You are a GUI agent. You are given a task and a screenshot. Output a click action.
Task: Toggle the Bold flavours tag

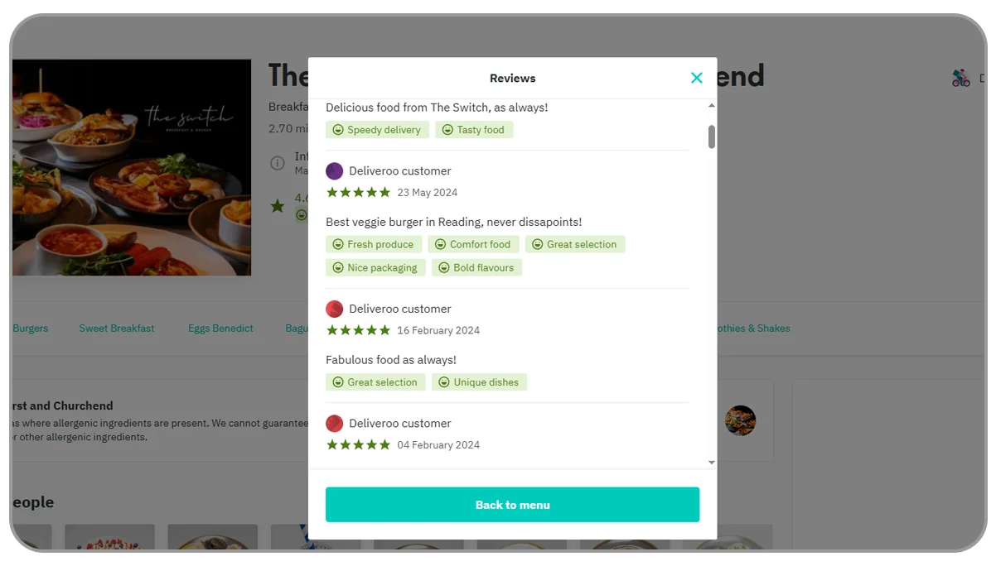click(x=476, y=267)
